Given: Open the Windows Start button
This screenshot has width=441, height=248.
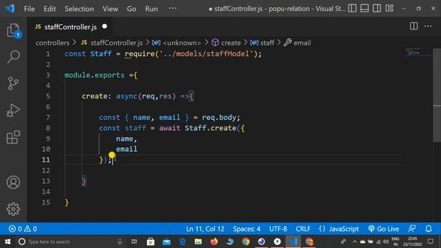Looking at the screenshot, I should (x=8, y=242).
